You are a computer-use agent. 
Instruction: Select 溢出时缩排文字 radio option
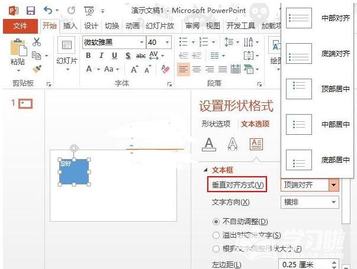(216, 235)
